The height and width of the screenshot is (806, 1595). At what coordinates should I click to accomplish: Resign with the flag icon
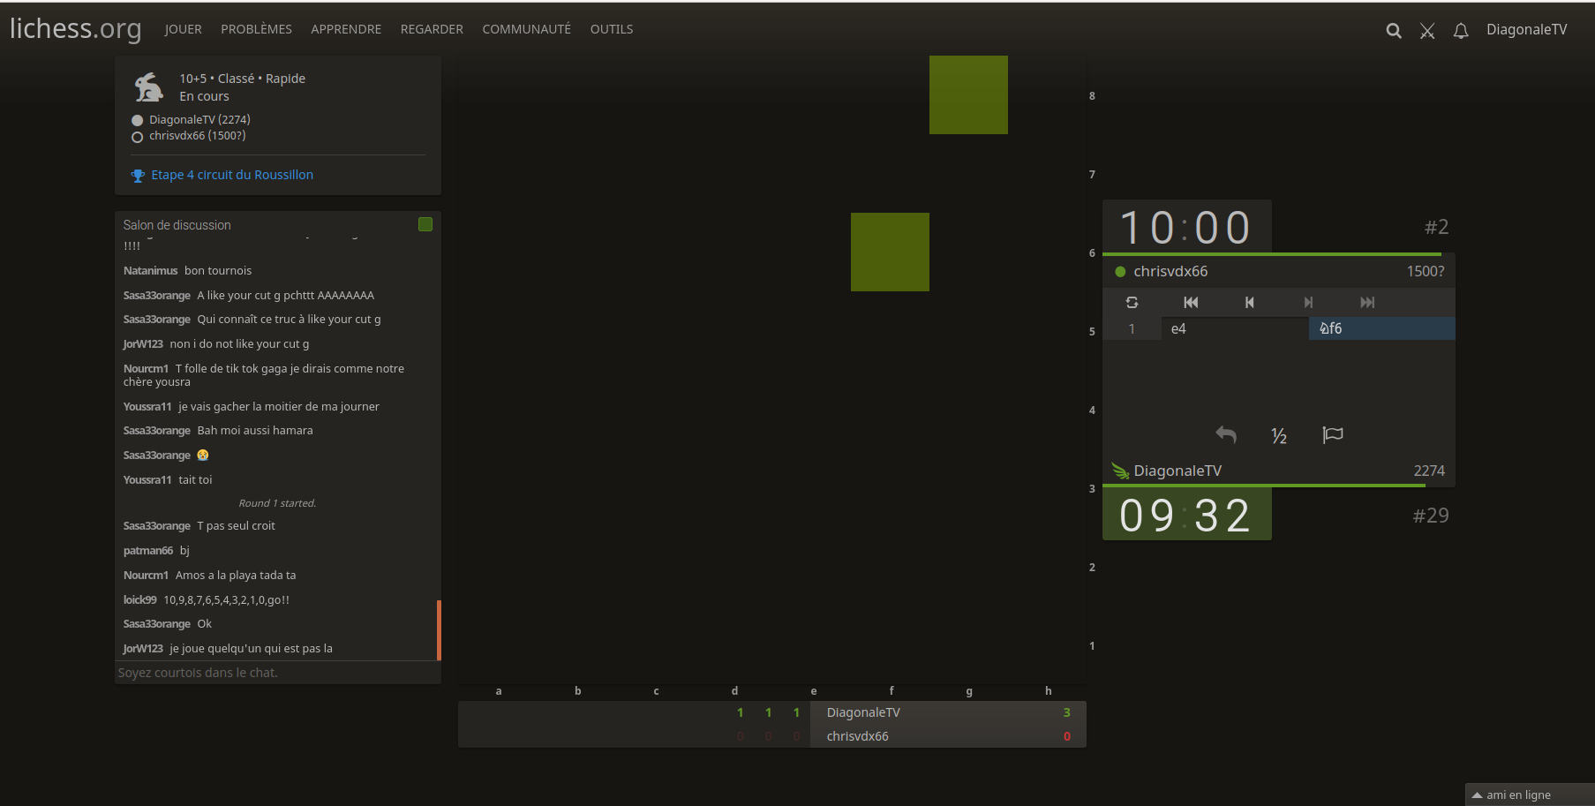click(x=1333, y=434)
